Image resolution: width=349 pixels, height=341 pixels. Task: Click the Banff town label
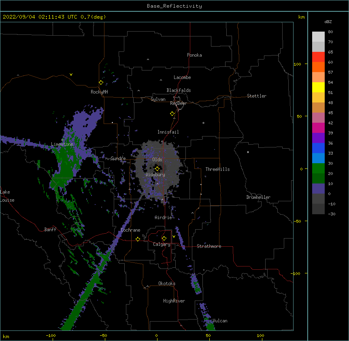point(50,230)
